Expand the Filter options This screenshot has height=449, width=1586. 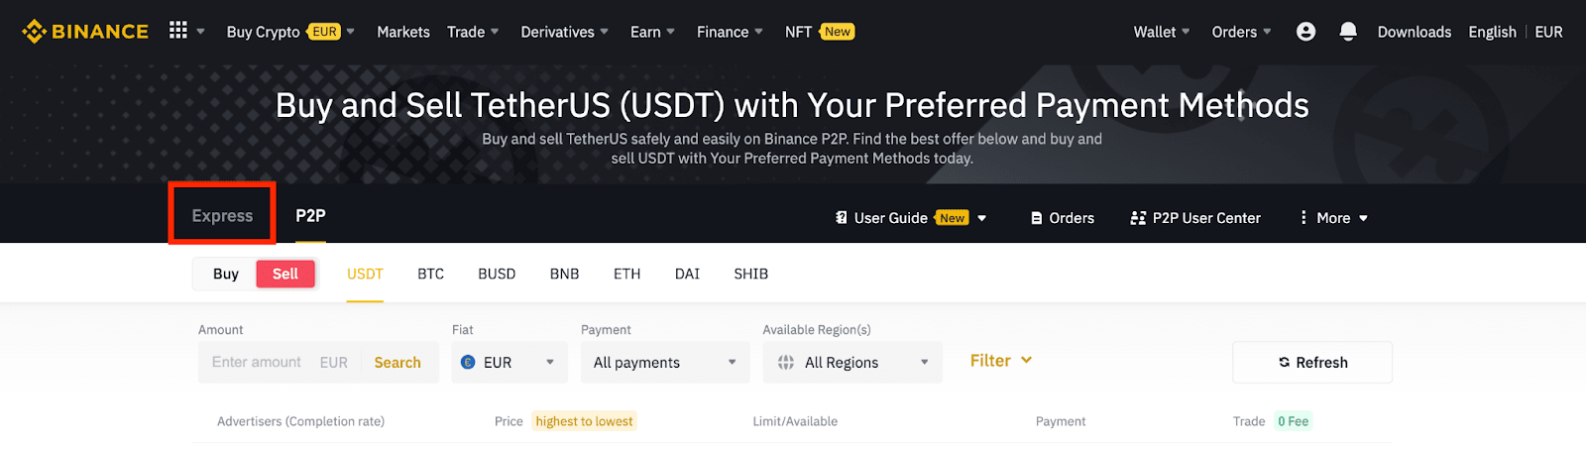[1001, 361]
